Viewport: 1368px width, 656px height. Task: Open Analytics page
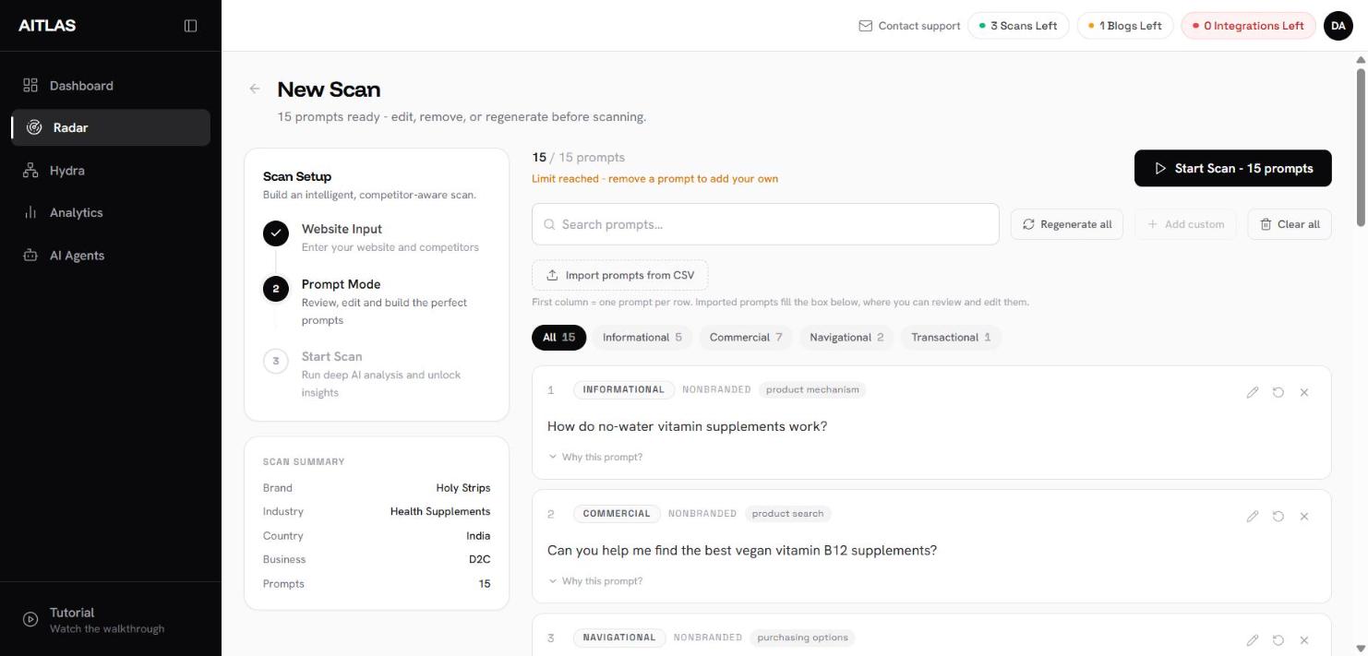tap(111, 212)
